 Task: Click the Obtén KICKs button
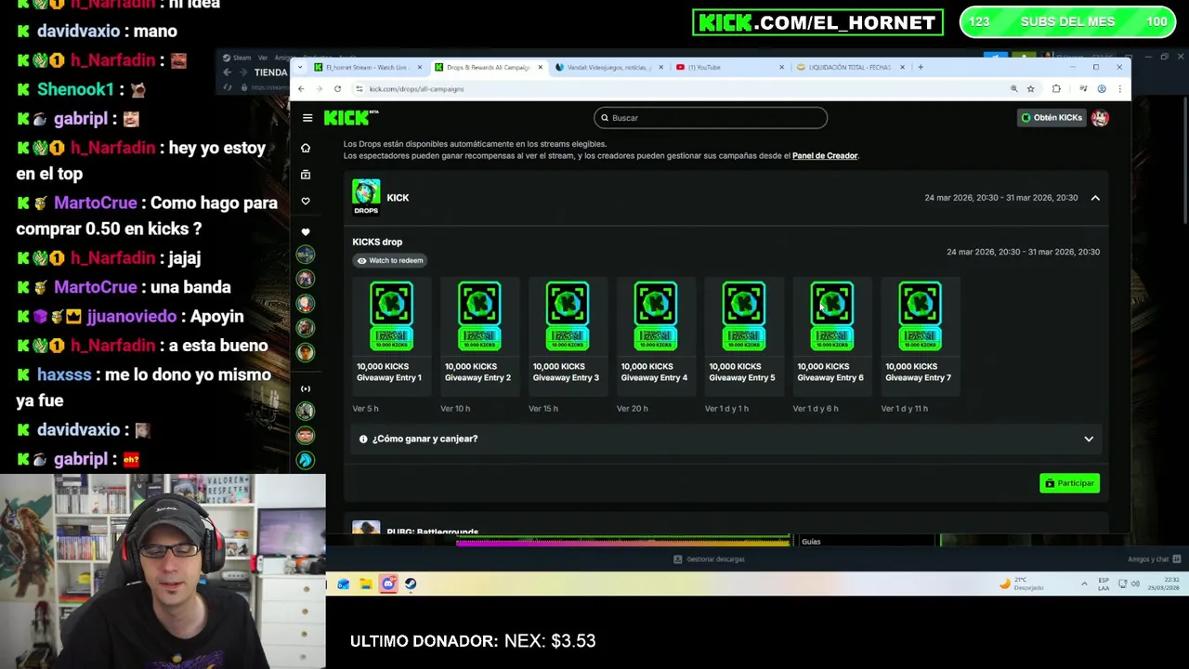point(1052,118)
